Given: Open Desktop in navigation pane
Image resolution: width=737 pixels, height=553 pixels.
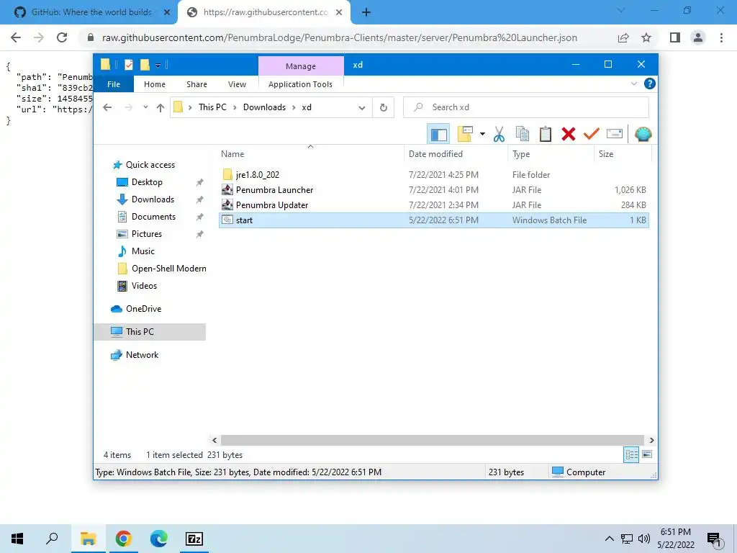Looking at the screenshot, I should 139,182.
